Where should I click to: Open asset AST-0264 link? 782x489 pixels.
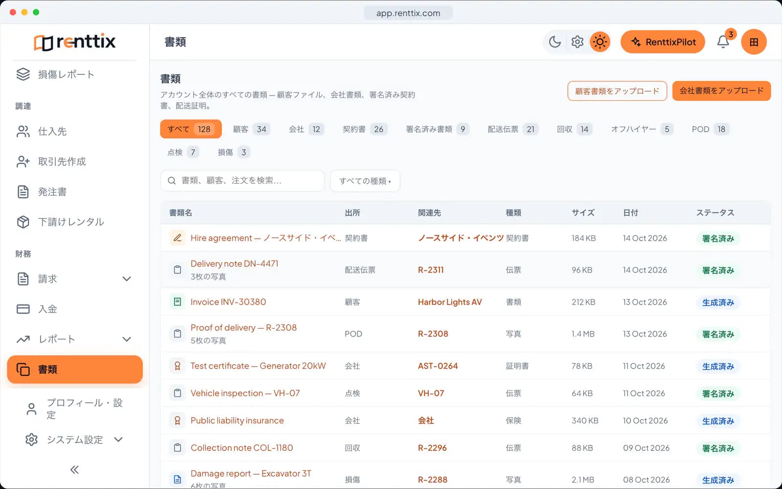[x=438, y=366]
